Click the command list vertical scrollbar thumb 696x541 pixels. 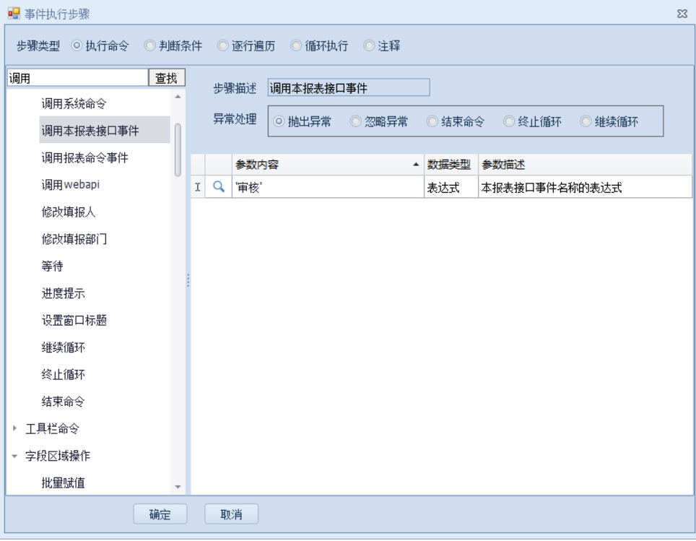[178, 149]
